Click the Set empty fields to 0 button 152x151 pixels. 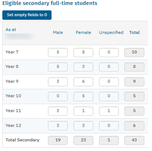[27, 15]
